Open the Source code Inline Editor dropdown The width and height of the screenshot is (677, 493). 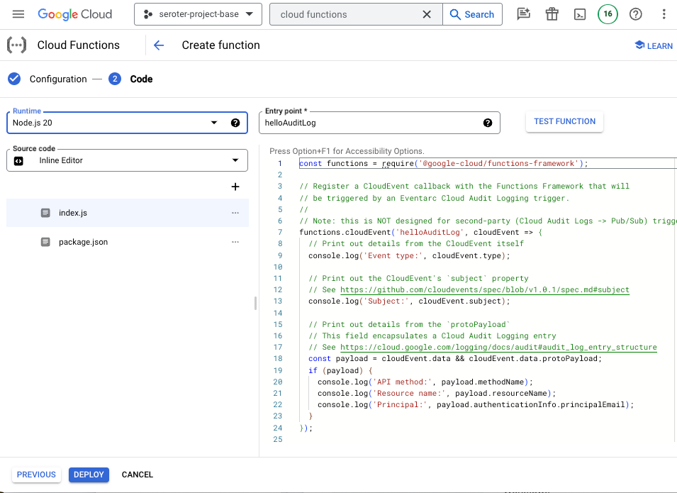coord(235,160)
